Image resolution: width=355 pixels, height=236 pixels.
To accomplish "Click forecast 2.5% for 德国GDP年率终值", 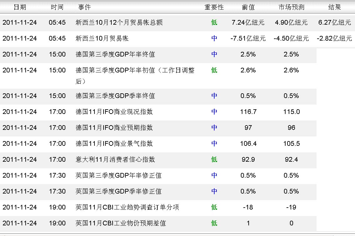I will click(x=292, y=54).
